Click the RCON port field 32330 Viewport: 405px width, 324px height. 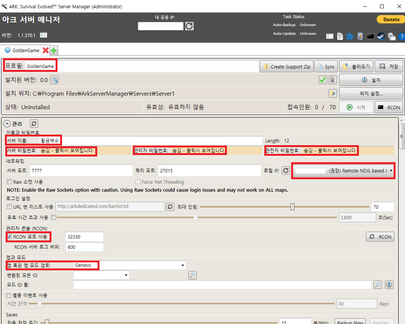(x=85, y=237)
